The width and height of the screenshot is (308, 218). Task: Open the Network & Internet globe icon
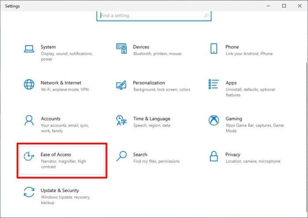[29, 84]
